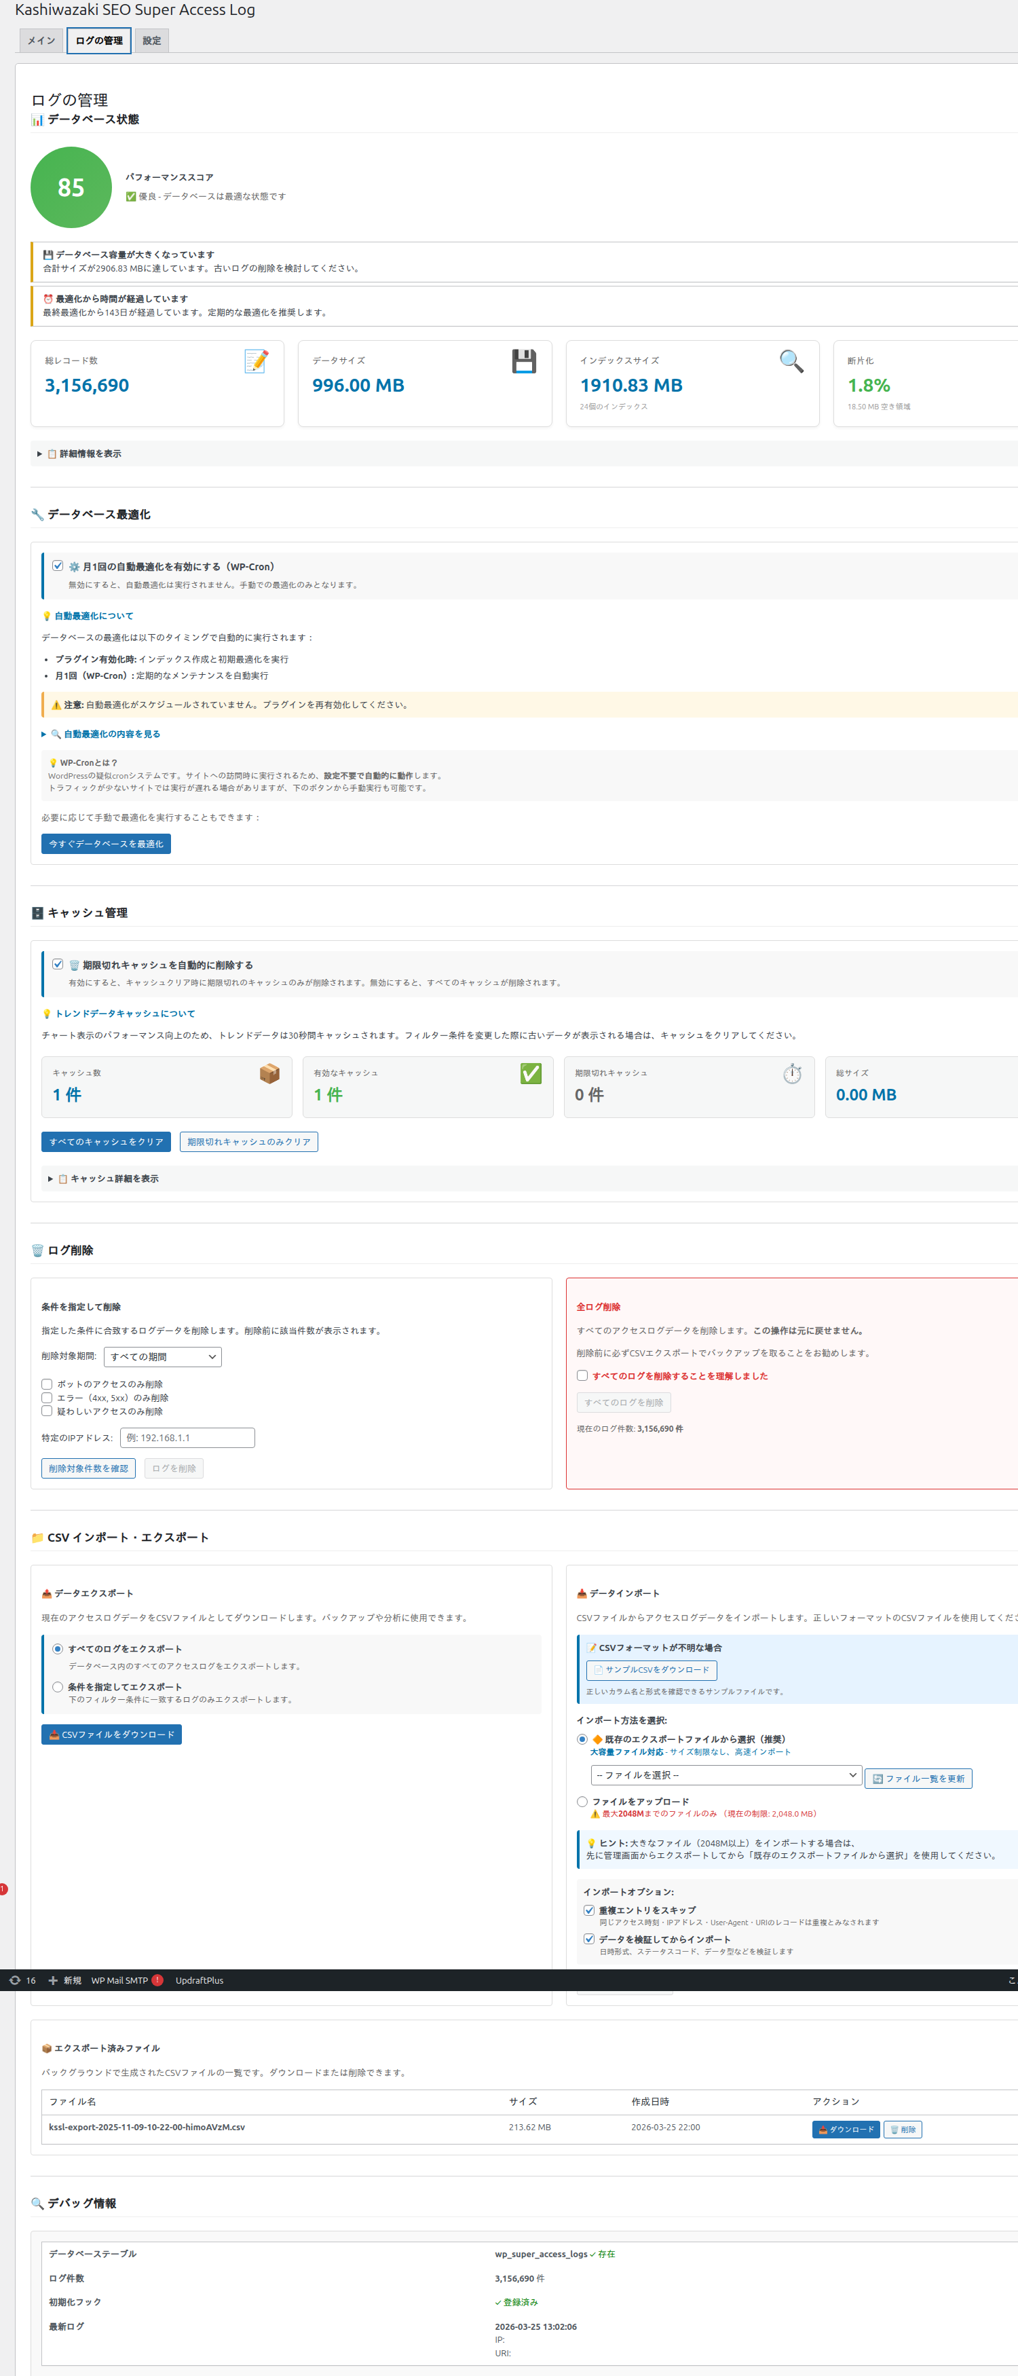This screenshot has height=2376, width=1018.
Task: Click the green performance score circle 85
Action: coord(71,187)
